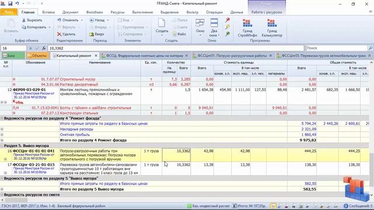The height and width of the screenshot is (210, 374).
Task: Open the Операции ribbon tab
Action: click(214, 12)
